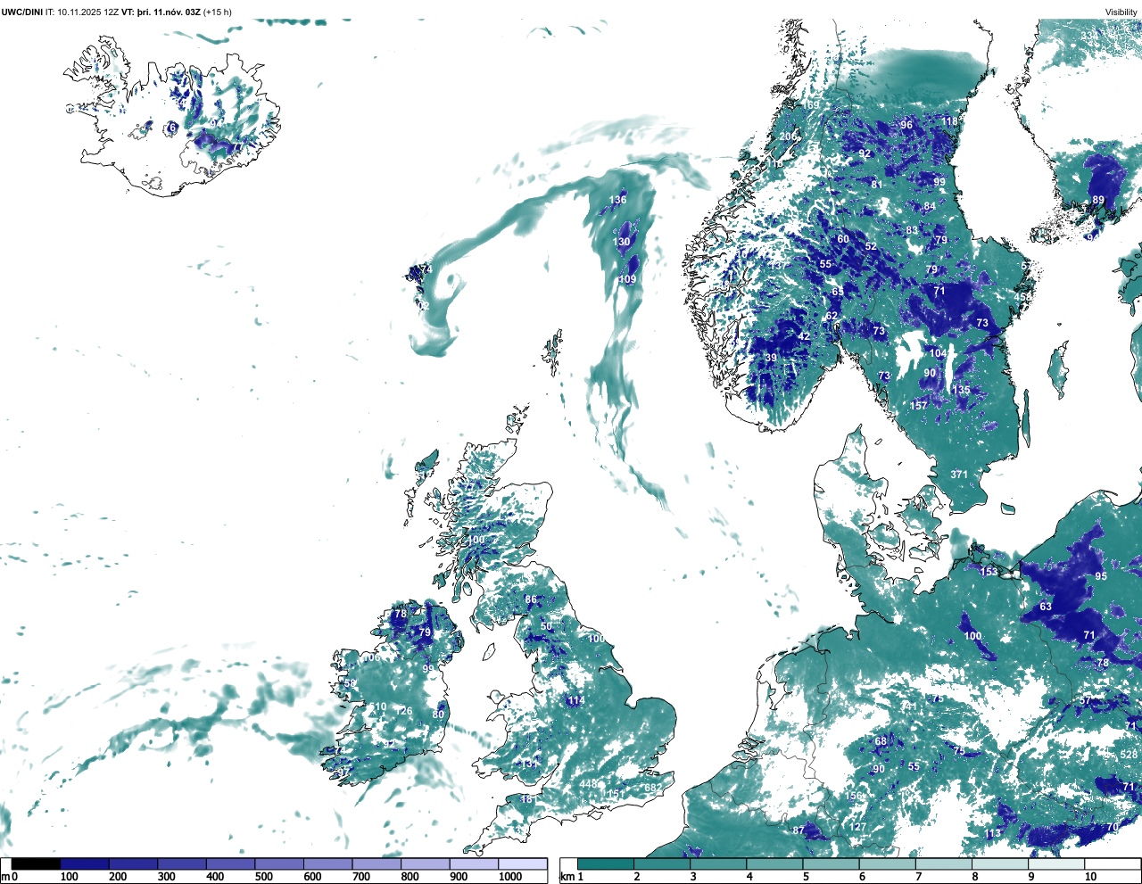Viewport: 1142px width, 884px height.
Task: Click the '500' label on meter legend
Action: tap(263, 877)
